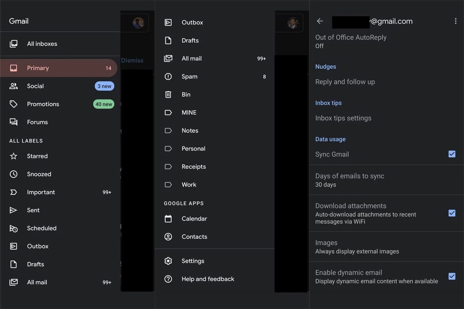This screenshot has width=464, height=309.
Task: Open the Bin trash icon
Action: tap(168, 95)
